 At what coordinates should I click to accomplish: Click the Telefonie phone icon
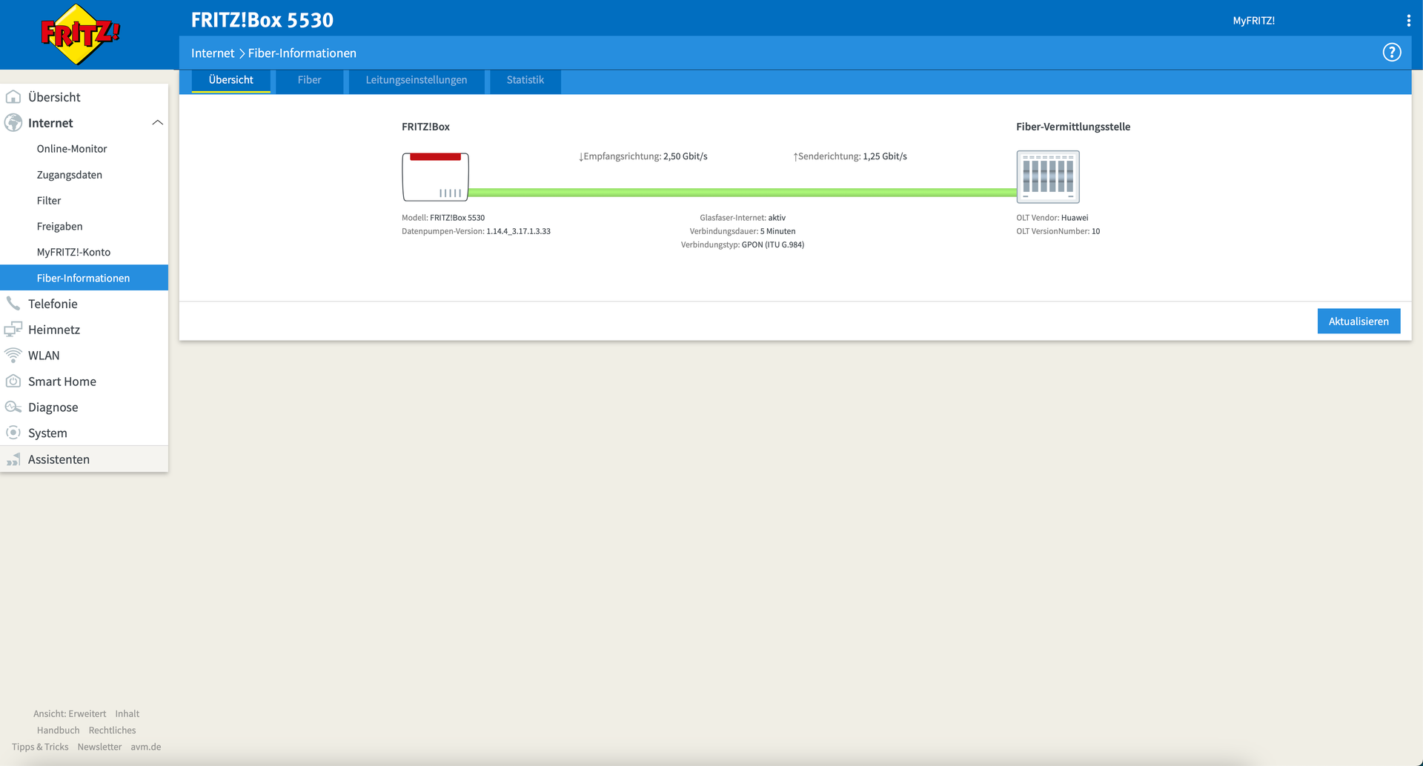click(x=13, y=304)
